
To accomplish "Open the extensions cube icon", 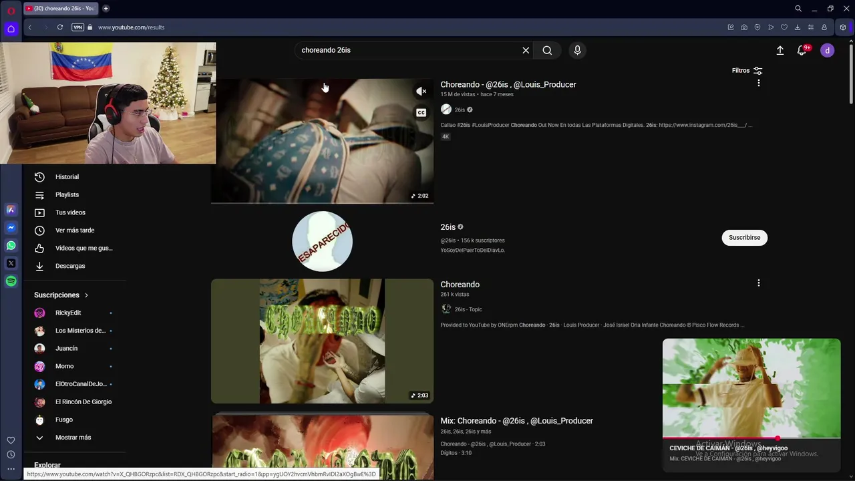I will pyautogui.click(x=843, y=27).
